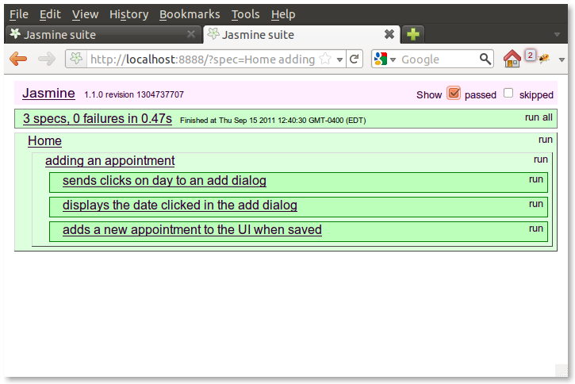Open the File menu
Screen dimensions: 575x384
coord(19,14)
